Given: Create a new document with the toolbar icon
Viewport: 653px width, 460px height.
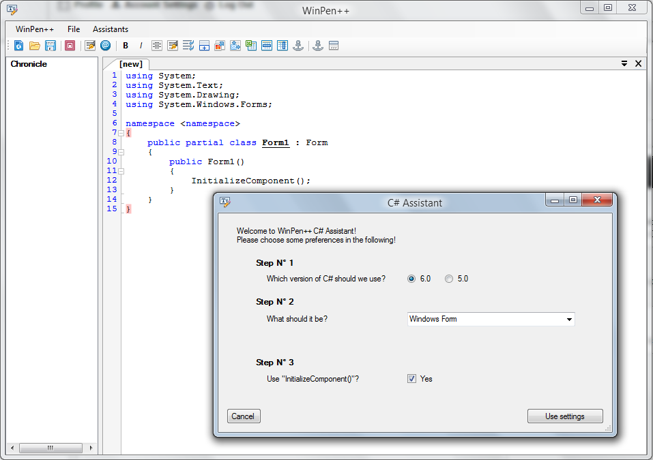Looking at the screenshot, I should [18, 46].
